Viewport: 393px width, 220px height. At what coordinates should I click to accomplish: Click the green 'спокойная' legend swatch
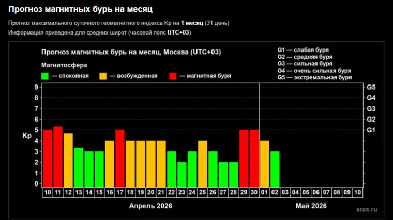tap(45, 76)
